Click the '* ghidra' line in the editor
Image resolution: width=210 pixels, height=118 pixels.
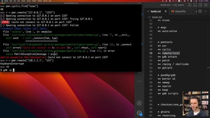pos(163,112)
